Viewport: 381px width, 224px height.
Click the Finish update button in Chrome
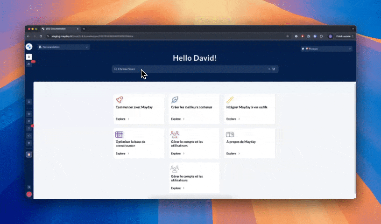(343, 36)
